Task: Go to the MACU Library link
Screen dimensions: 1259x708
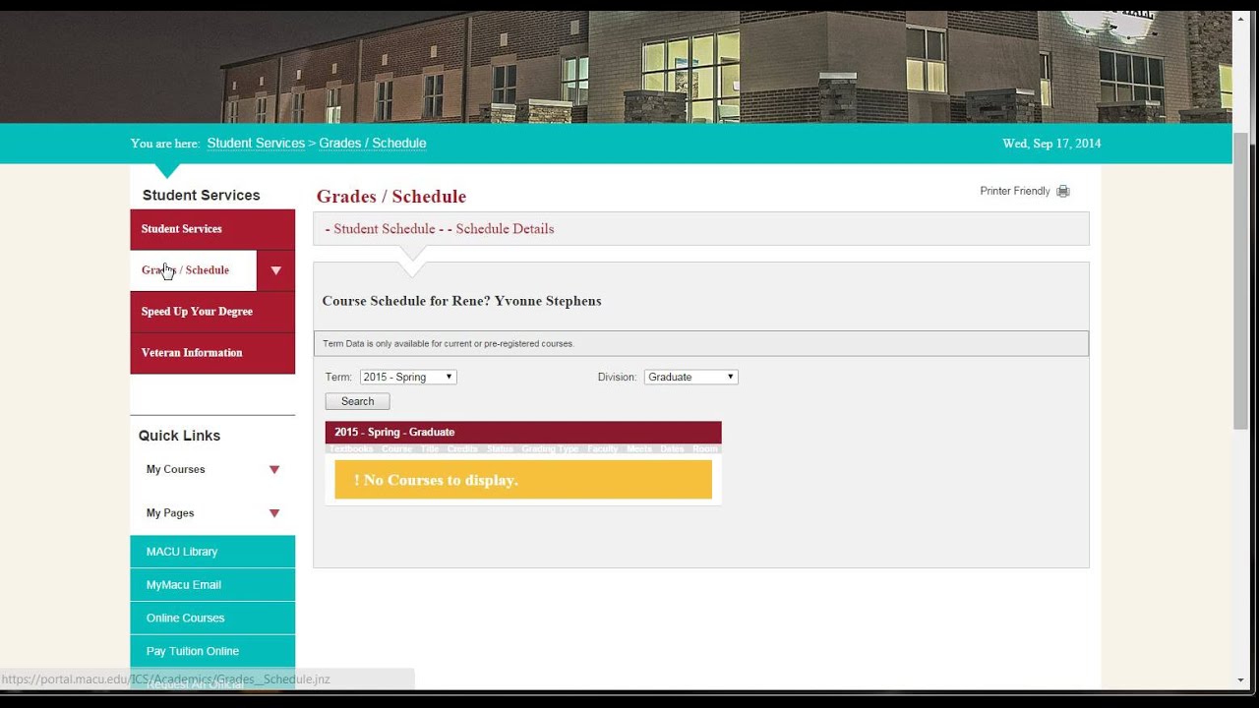Action: pos(212,552)
